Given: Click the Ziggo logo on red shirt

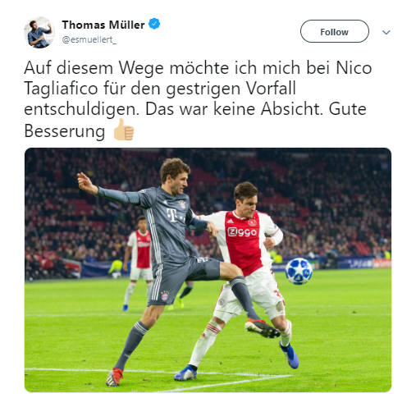Looking at the screenshot, I should pyautogui.click(x=242, y=232).
